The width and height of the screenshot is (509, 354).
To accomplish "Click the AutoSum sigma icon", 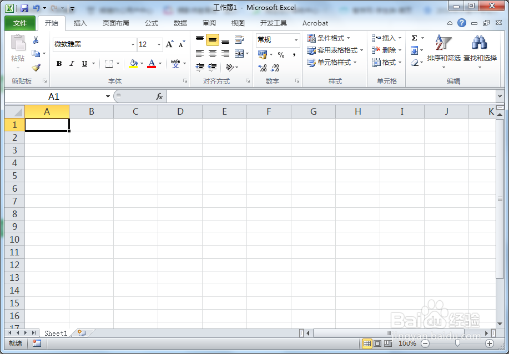I will pos(414,38).
